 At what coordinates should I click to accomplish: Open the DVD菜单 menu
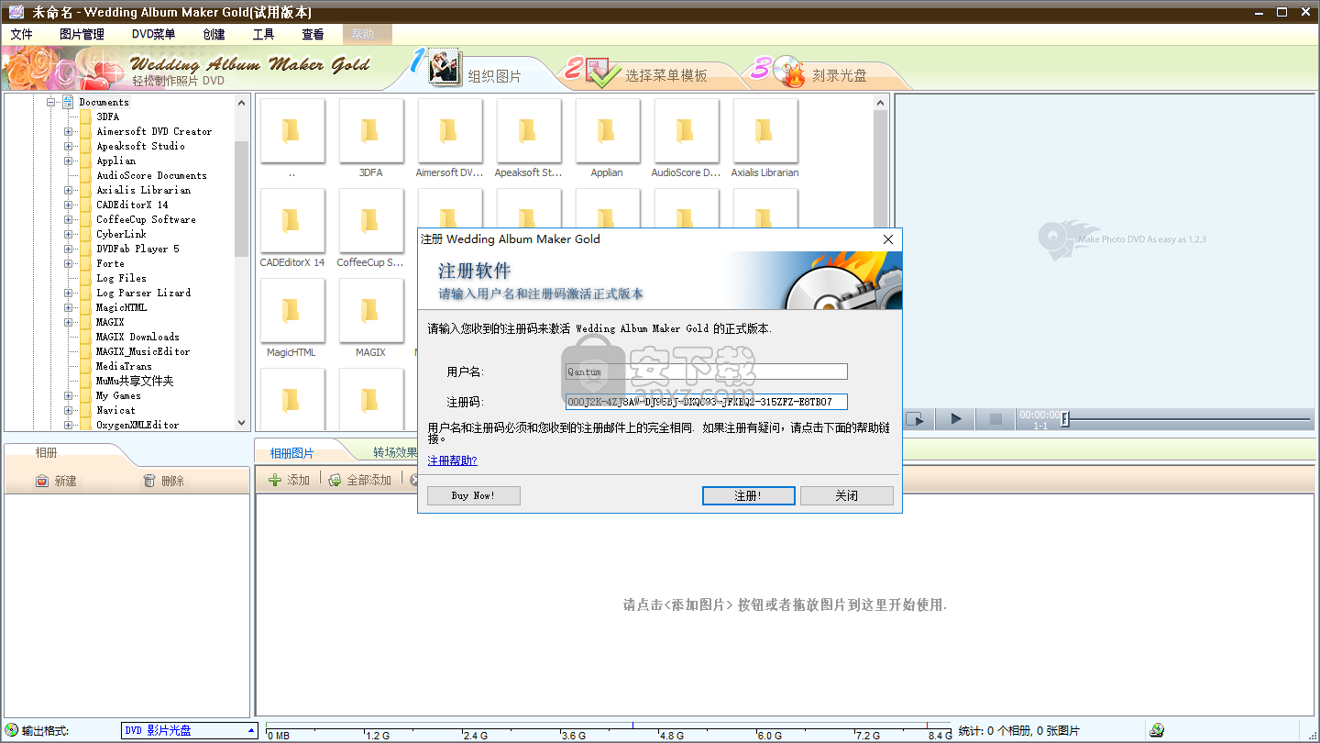[153, 34]
